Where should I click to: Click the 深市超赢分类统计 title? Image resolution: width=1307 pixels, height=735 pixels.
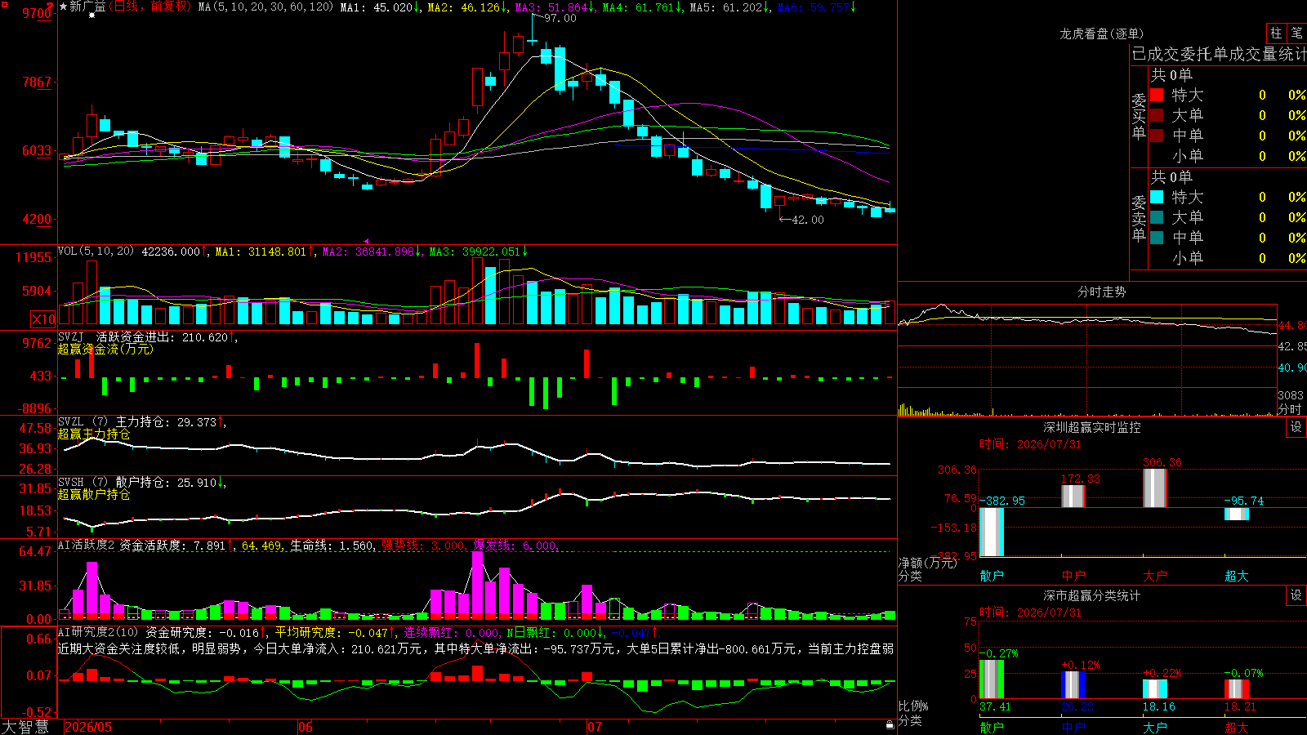[1091, 595]
